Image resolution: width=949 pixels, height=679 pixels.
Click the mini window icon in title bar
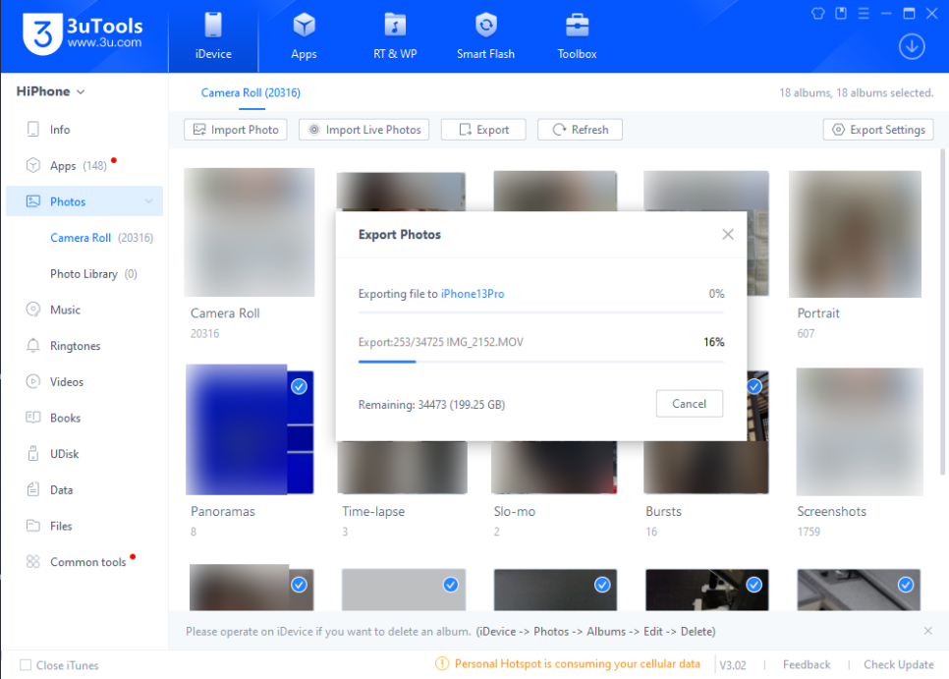[841, 14]
